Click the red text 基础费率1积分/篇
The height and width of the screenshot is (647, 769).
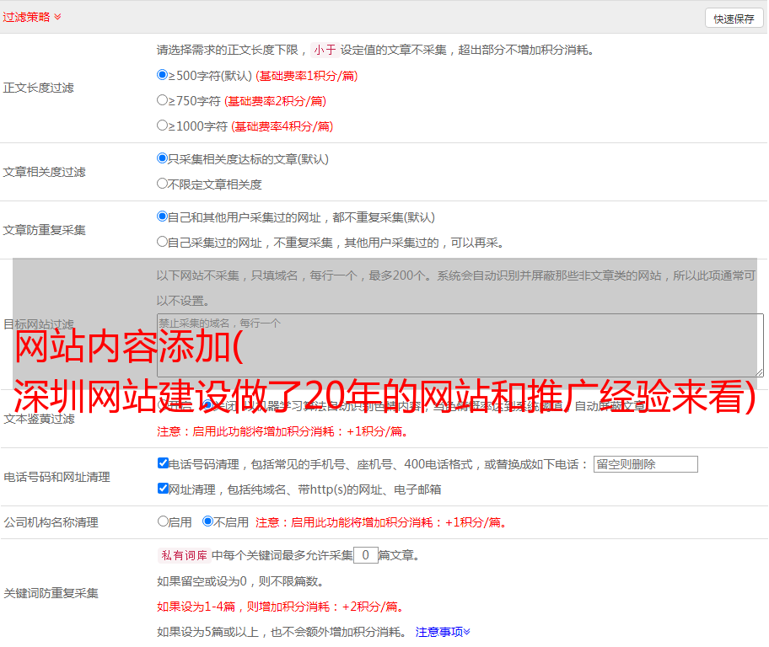coord(307,76)
